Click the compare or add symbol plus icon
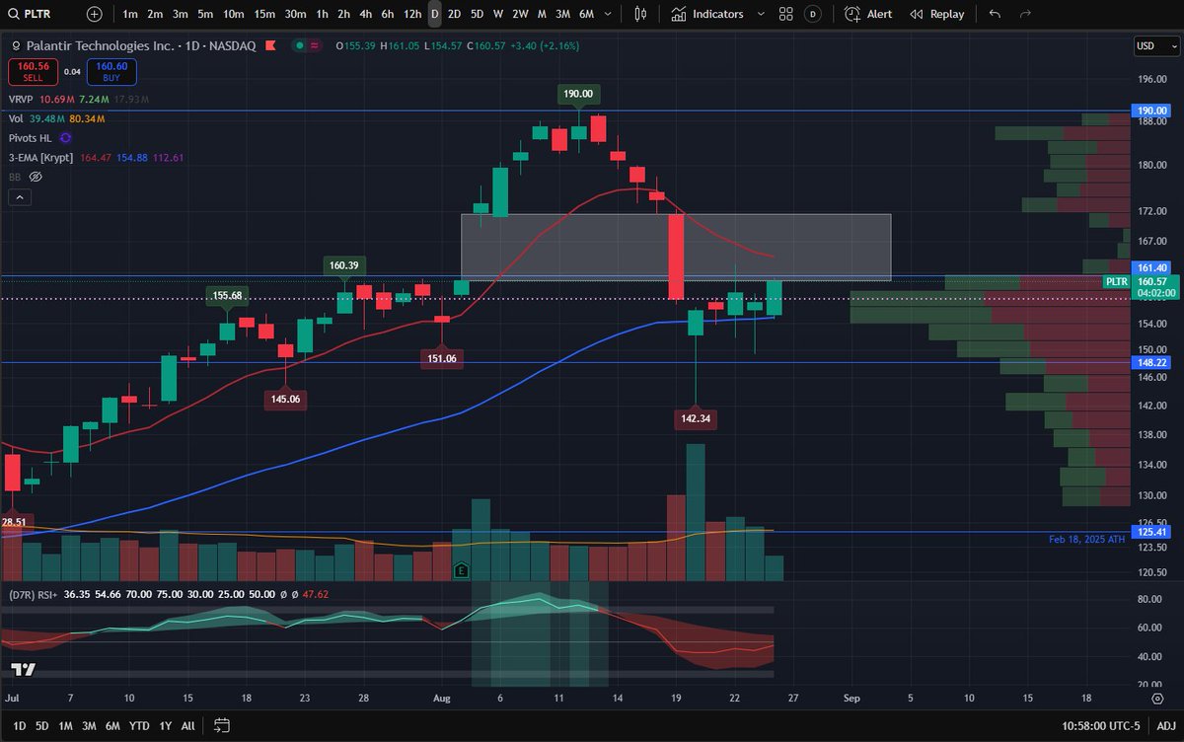Viewport: 1184px width, 742px height. [x=93, y=14]
